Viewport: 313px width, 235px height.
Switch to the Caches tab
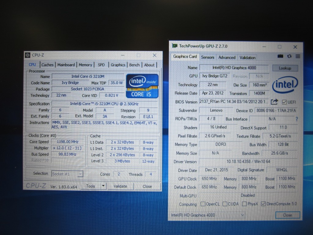point(47,65)
